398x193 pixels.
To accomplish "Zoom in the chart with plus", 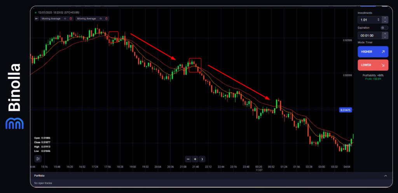I will point(195,159).
